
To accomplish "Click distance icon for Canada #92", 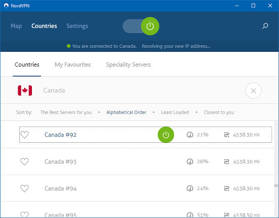I will coord(227,135).
